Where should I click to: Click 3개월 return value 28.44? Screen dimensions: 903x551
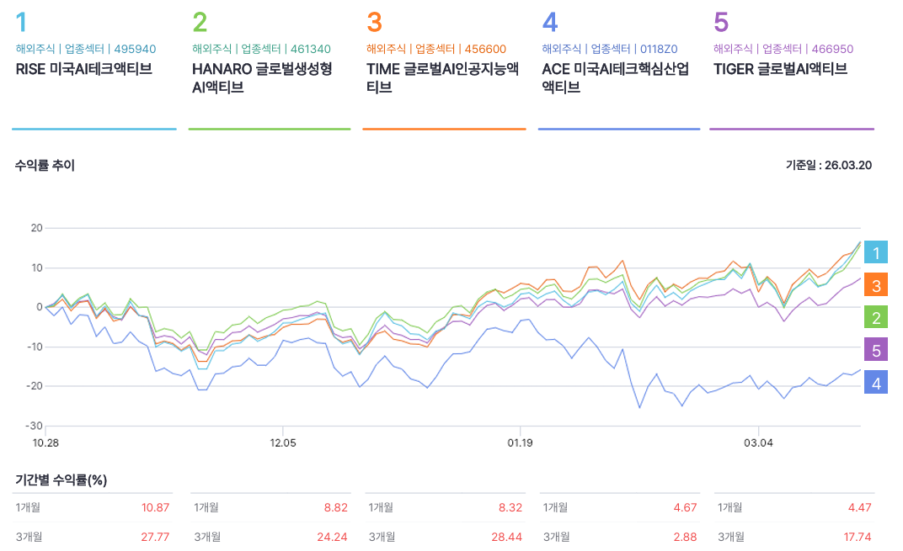(x=507, y=537)
